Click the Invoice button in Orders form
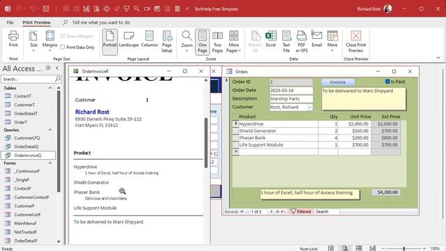Image resolution: width=446 pixels, height=251 pixels. click(x=337, y=82)
